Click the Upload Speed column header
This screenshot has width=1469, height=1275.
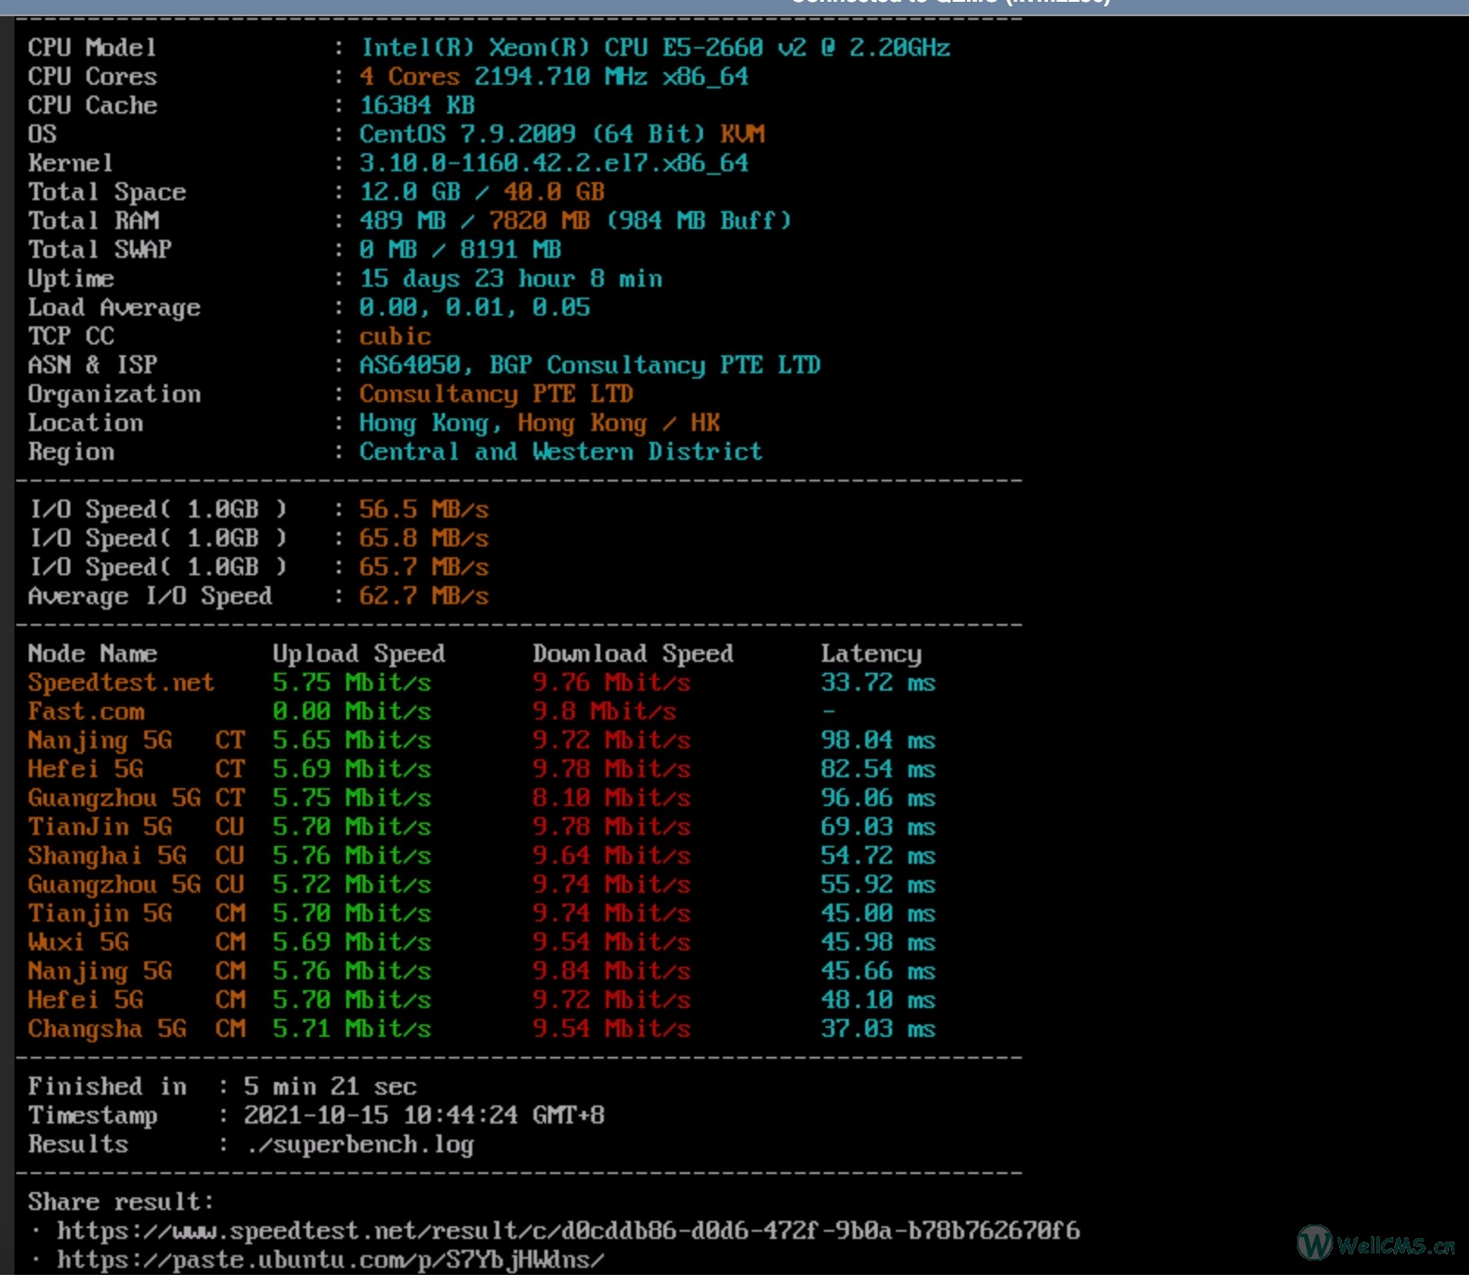[x=359, y=654]
